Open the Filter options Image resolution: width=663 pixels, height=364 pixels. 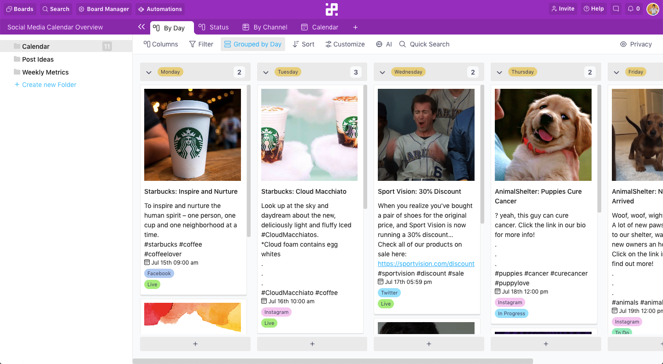coord(201,44)
